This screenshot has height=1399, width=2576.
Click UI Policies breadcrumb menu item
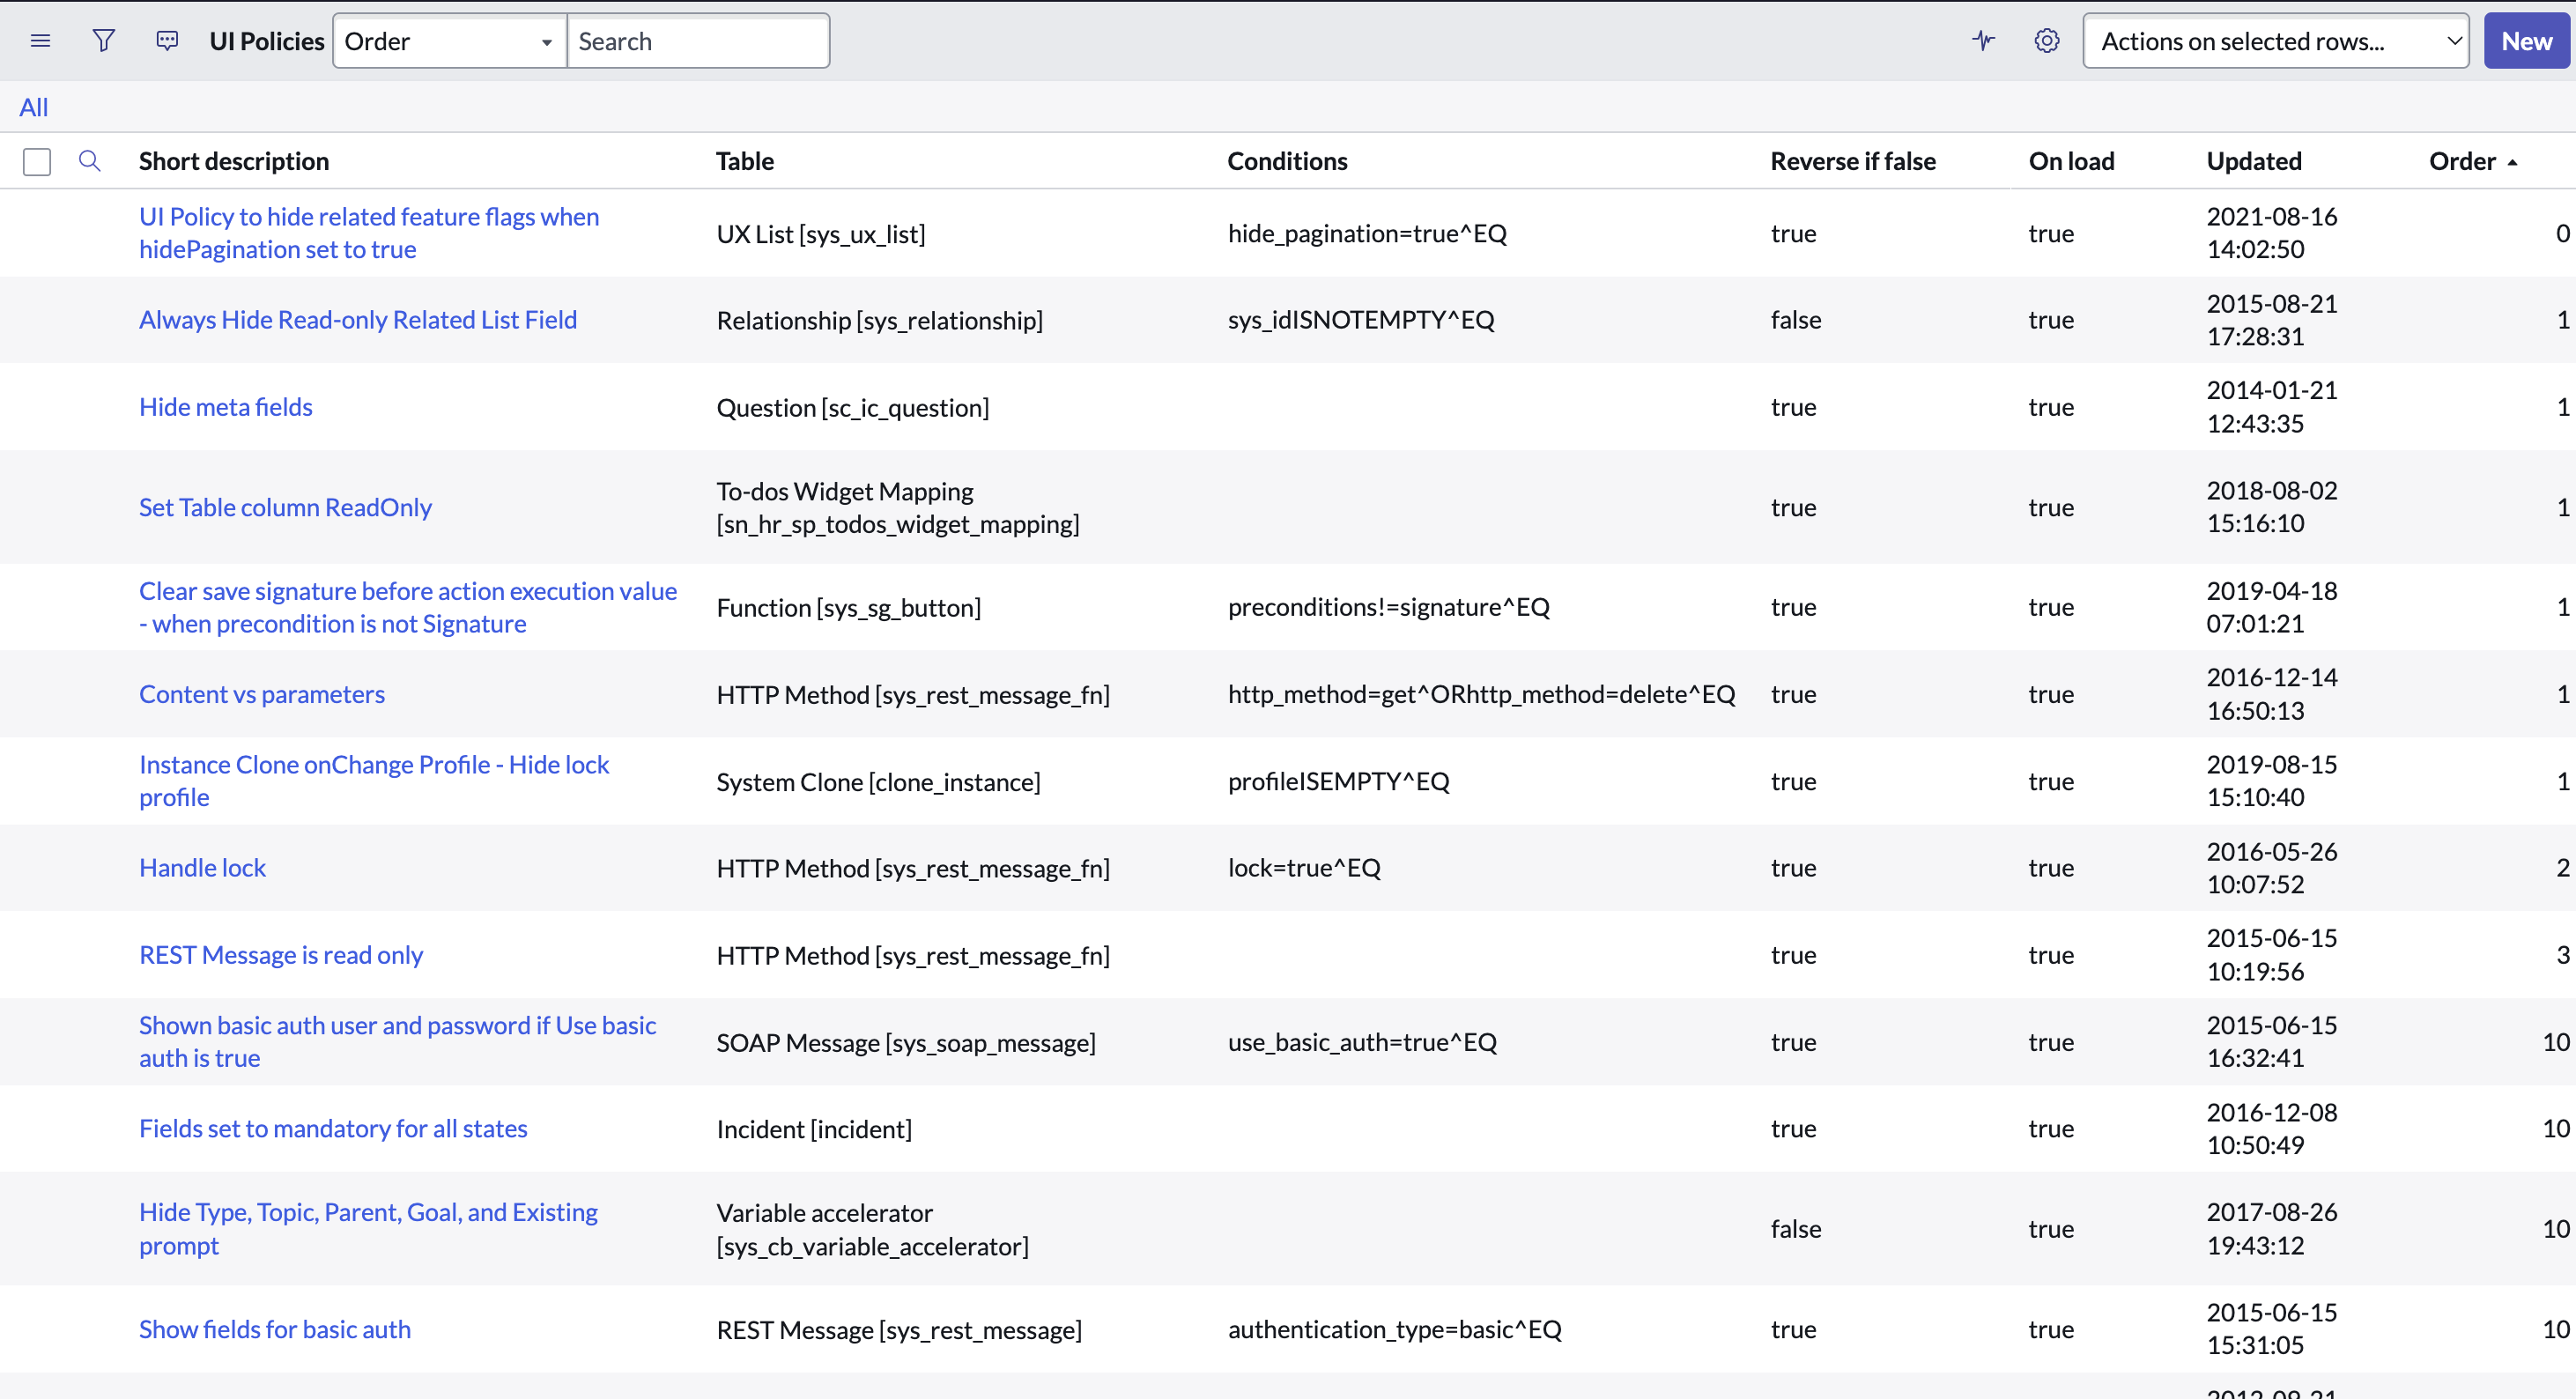click(x=267, y=40)
